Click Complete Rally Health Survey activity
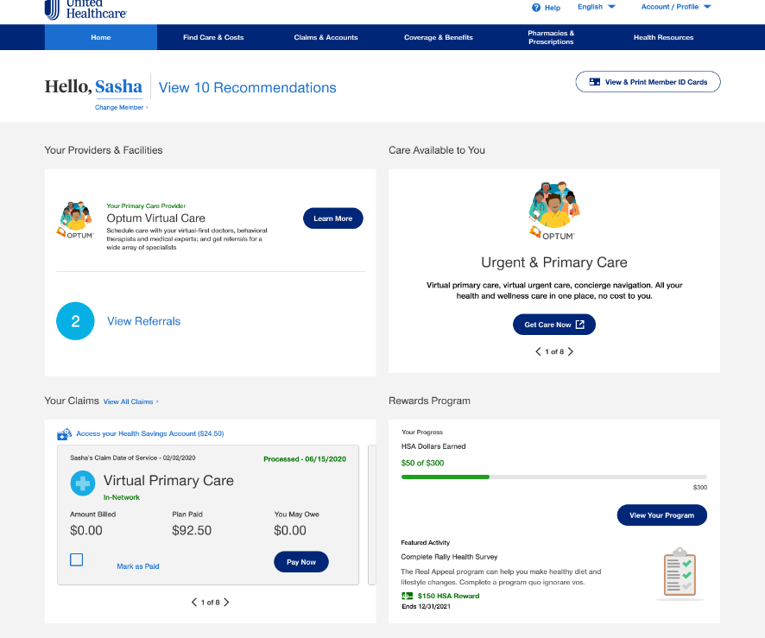This screenshot has height=638, width=765. click(x=449, y=557)
